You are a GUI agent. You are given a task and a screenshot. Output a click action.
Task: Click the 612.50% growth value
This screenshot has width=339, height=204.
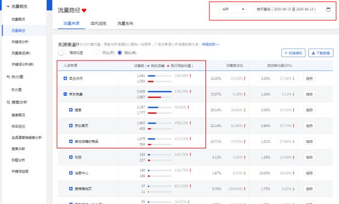click(181, 186)
